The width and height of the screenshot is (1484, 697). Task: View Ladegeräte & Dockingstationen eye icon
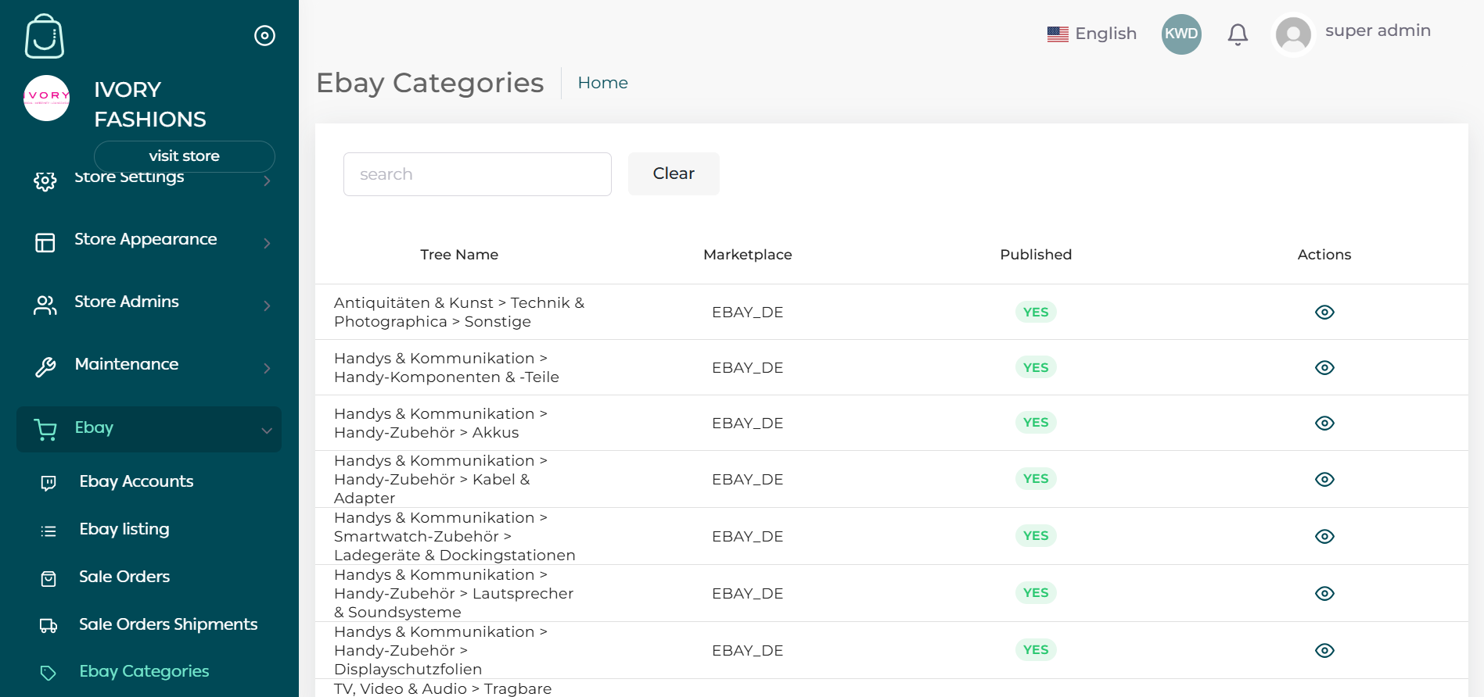[x=1324, y=537]
